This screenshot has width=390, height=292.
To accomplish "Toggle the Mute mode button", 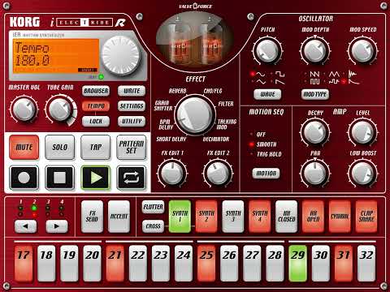I will [24, 148].
